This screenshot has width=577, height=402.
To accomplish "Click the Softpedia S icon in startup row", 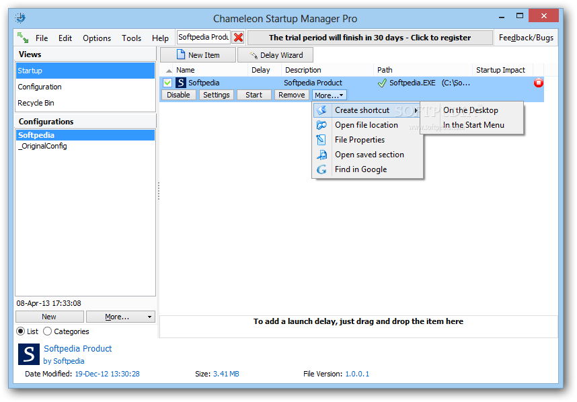I will click(x=181, y=83).
